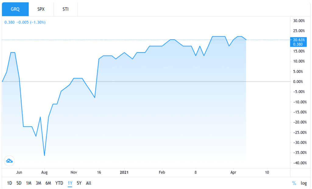Viewport: 312px width, 189px height.
Task: Show the 6M time range
Action: [48, 183]
